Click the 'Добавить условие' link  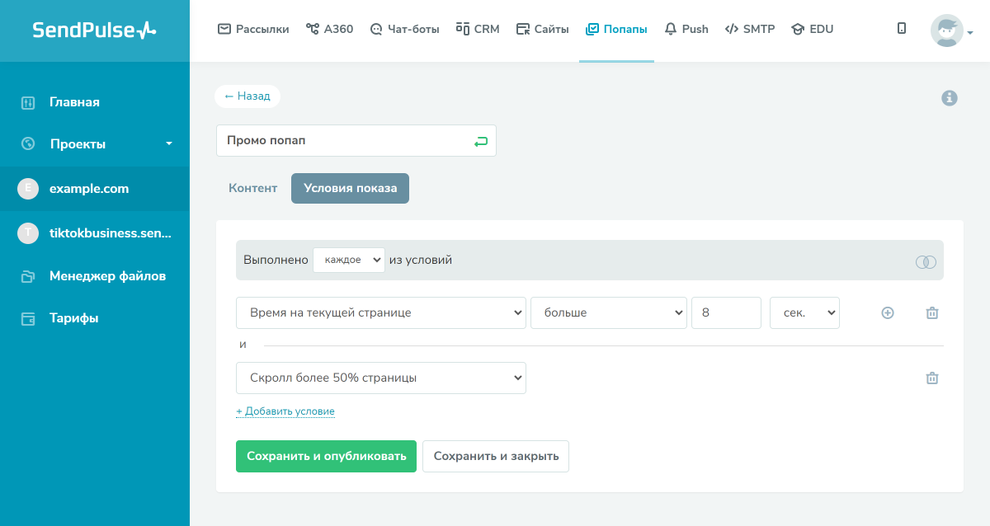[x=285, y=411]
